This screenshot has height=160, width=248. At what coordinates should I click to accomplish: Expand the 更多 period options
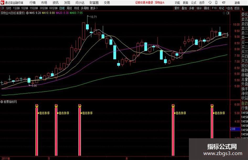point(94,8)
